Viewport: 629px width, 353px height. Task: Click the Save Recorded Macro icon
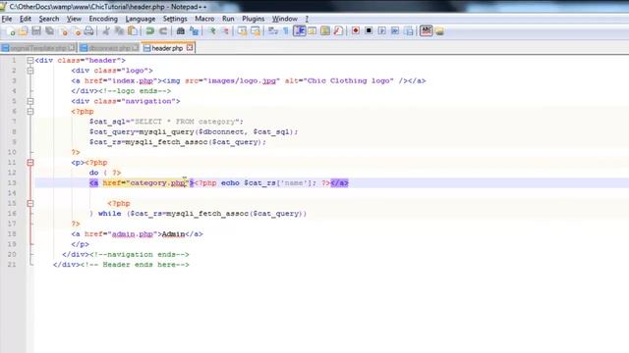pos(409,31)
